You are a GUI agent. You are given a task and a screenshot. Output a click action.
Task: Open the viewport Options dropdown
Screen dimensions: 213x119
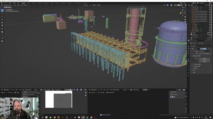pyautogui.click(x=184, y=7)
